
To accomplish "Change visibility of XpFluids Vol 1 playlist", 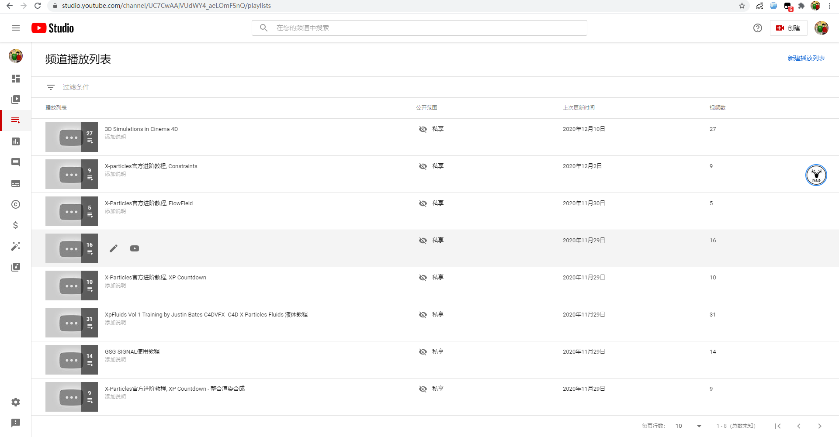I will coord(431,315).
